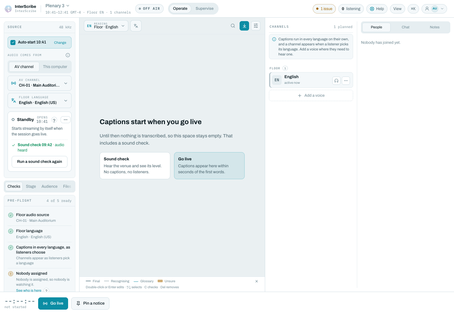Switch to the Notes tab
Screen dimensions: 454x315
coord(434,27)
